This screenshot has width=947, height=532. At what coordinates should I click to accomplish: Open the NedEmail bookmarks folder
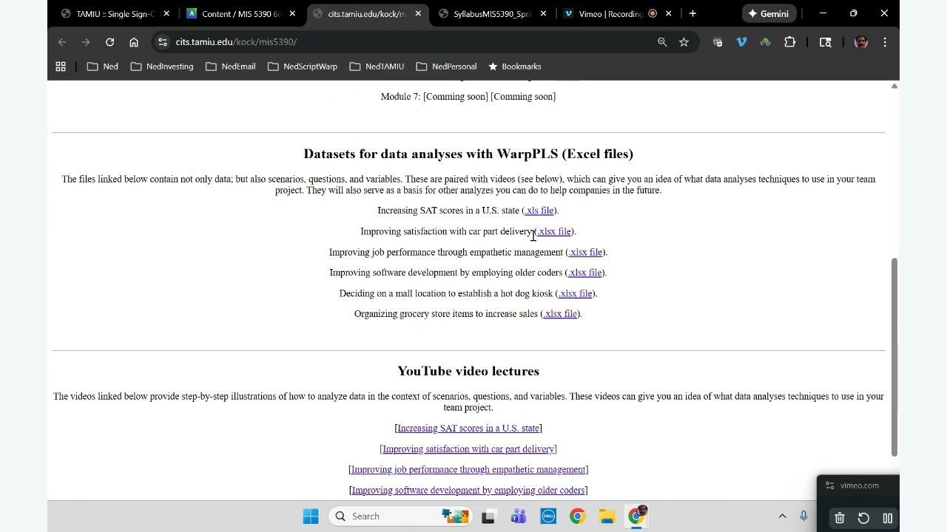point(231,66)
